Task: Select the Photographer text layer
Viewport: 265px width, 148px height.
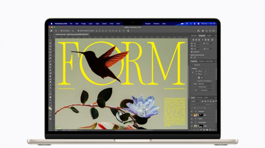Action: (x=203, y=122)
